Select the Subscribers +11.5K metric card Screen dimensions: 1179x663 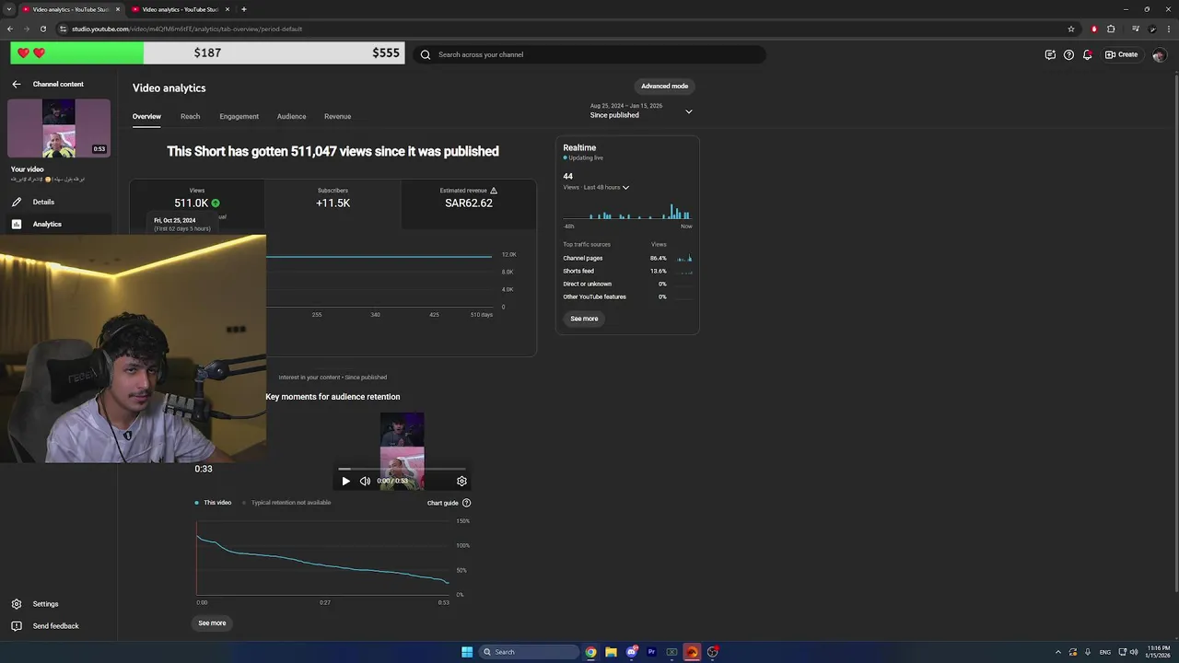click(x=333, y=204)
